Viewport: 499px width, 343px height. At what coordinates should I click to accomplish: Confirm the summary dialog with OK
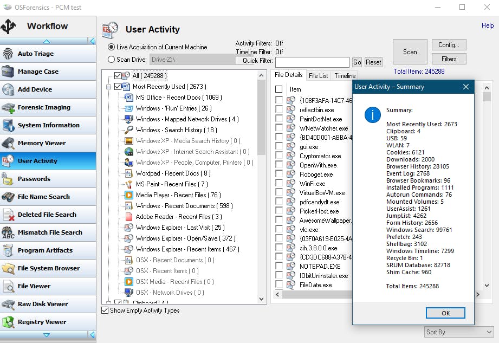445,313
